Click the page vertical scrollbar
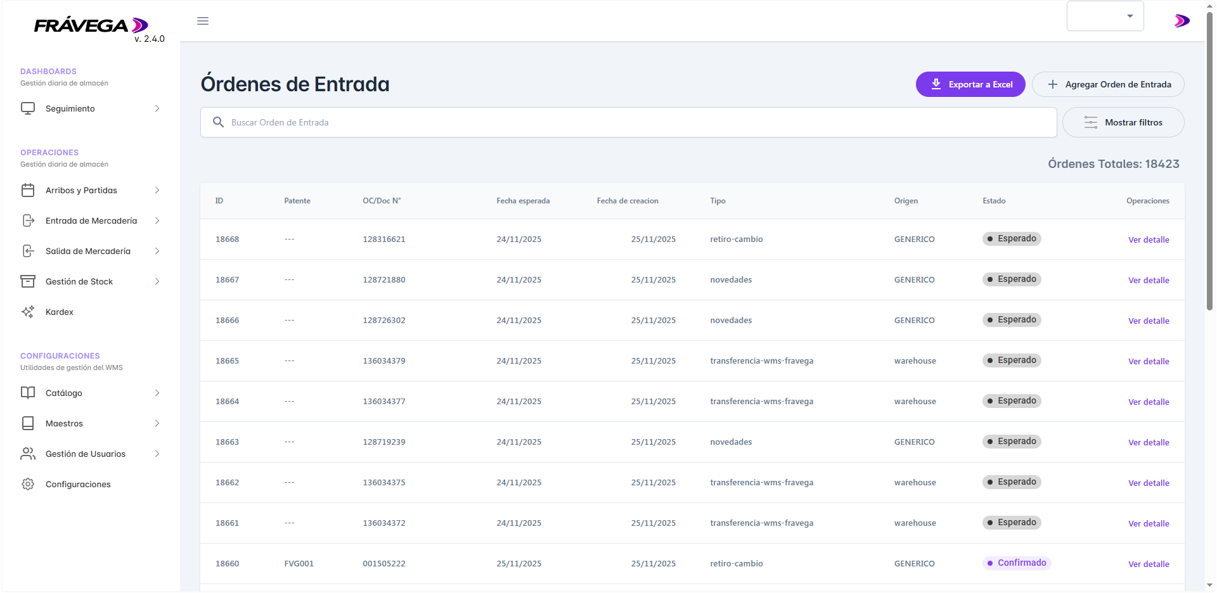This screenshot has width=1217, height=593. (1209, 162)
